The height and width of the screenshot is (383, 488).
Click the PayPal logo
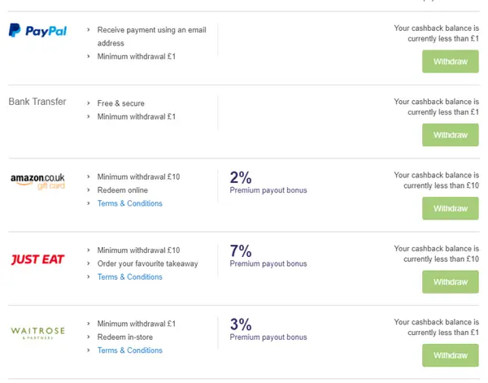point(37,30)
